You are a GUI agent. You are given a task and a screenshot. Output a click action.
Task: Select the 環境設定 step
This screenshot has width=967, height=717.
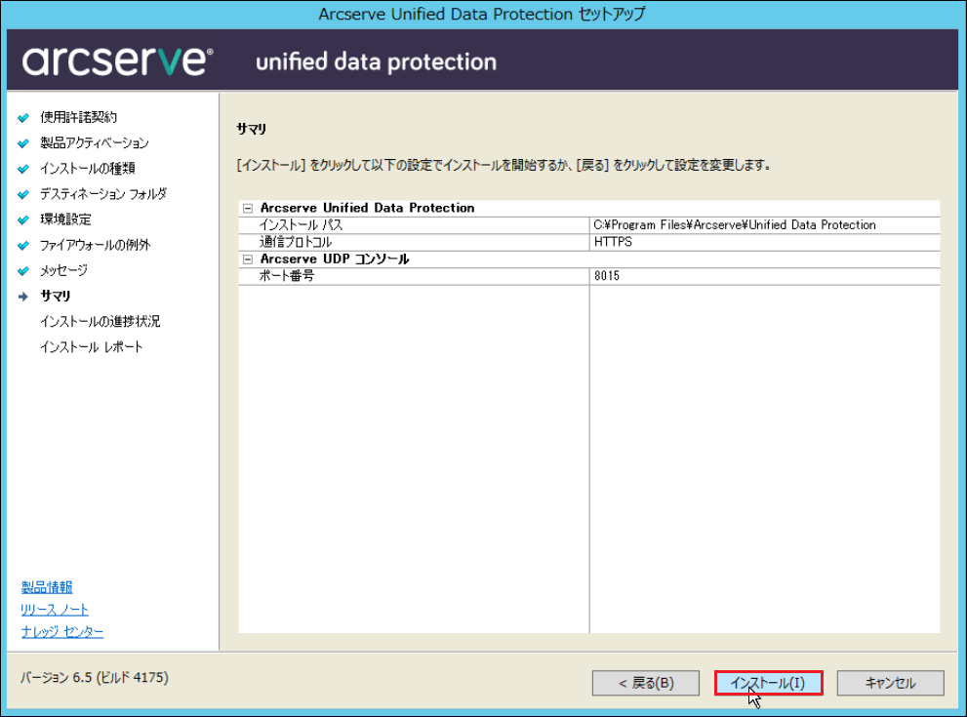click(x=65, y=219)
